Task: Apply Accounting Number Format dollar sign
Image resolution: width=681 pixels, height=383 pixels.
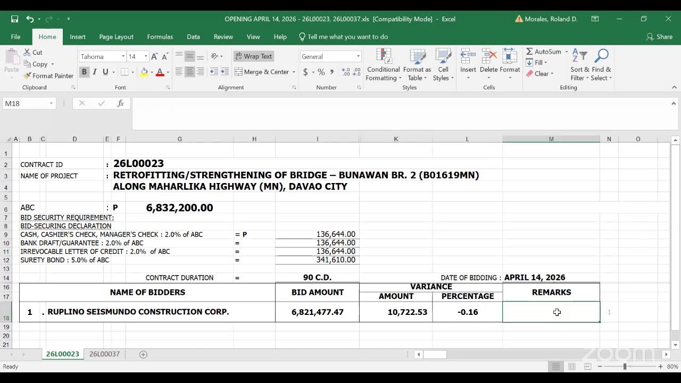Action: click(x=305, y=72)
